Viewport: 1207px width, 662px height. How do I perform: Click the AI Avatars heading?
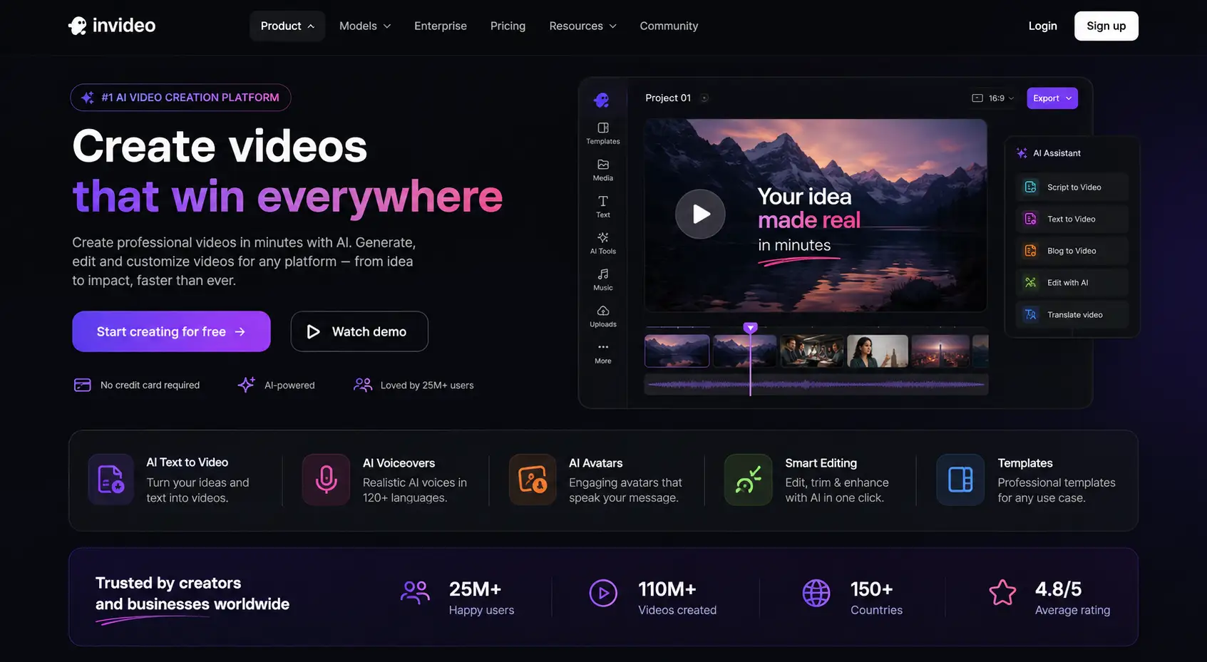pyautogui.click(x=596, y=463)
